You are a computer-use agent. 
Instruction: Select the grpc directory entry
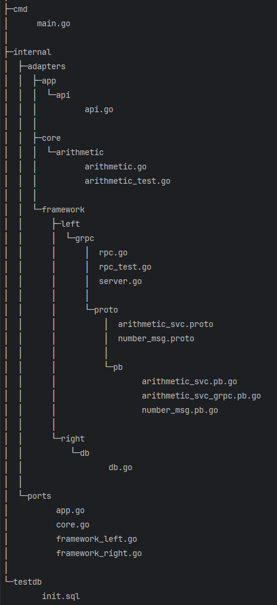pos(85,239)
